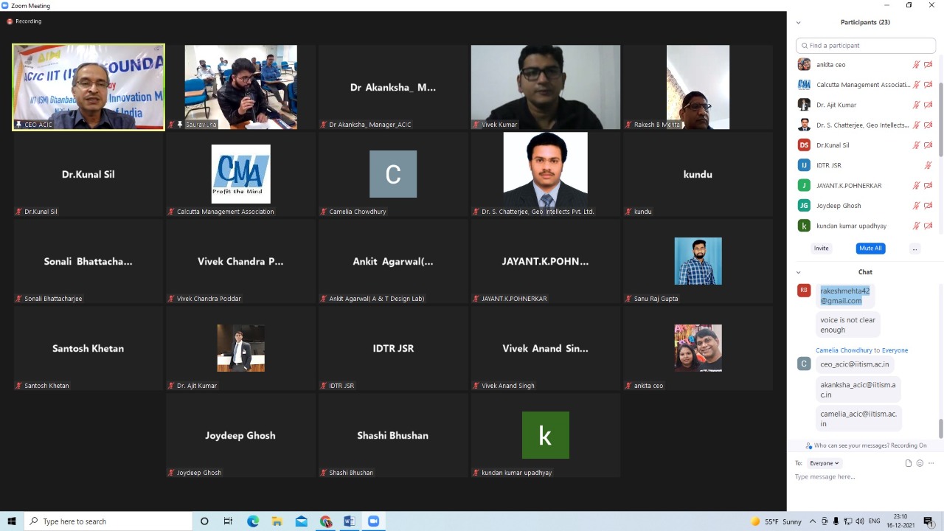Collapse the Chat panel section
Image resolution: width=944 pixels, height=531 pixels.
pyautogui.click(x=798, y=271)
